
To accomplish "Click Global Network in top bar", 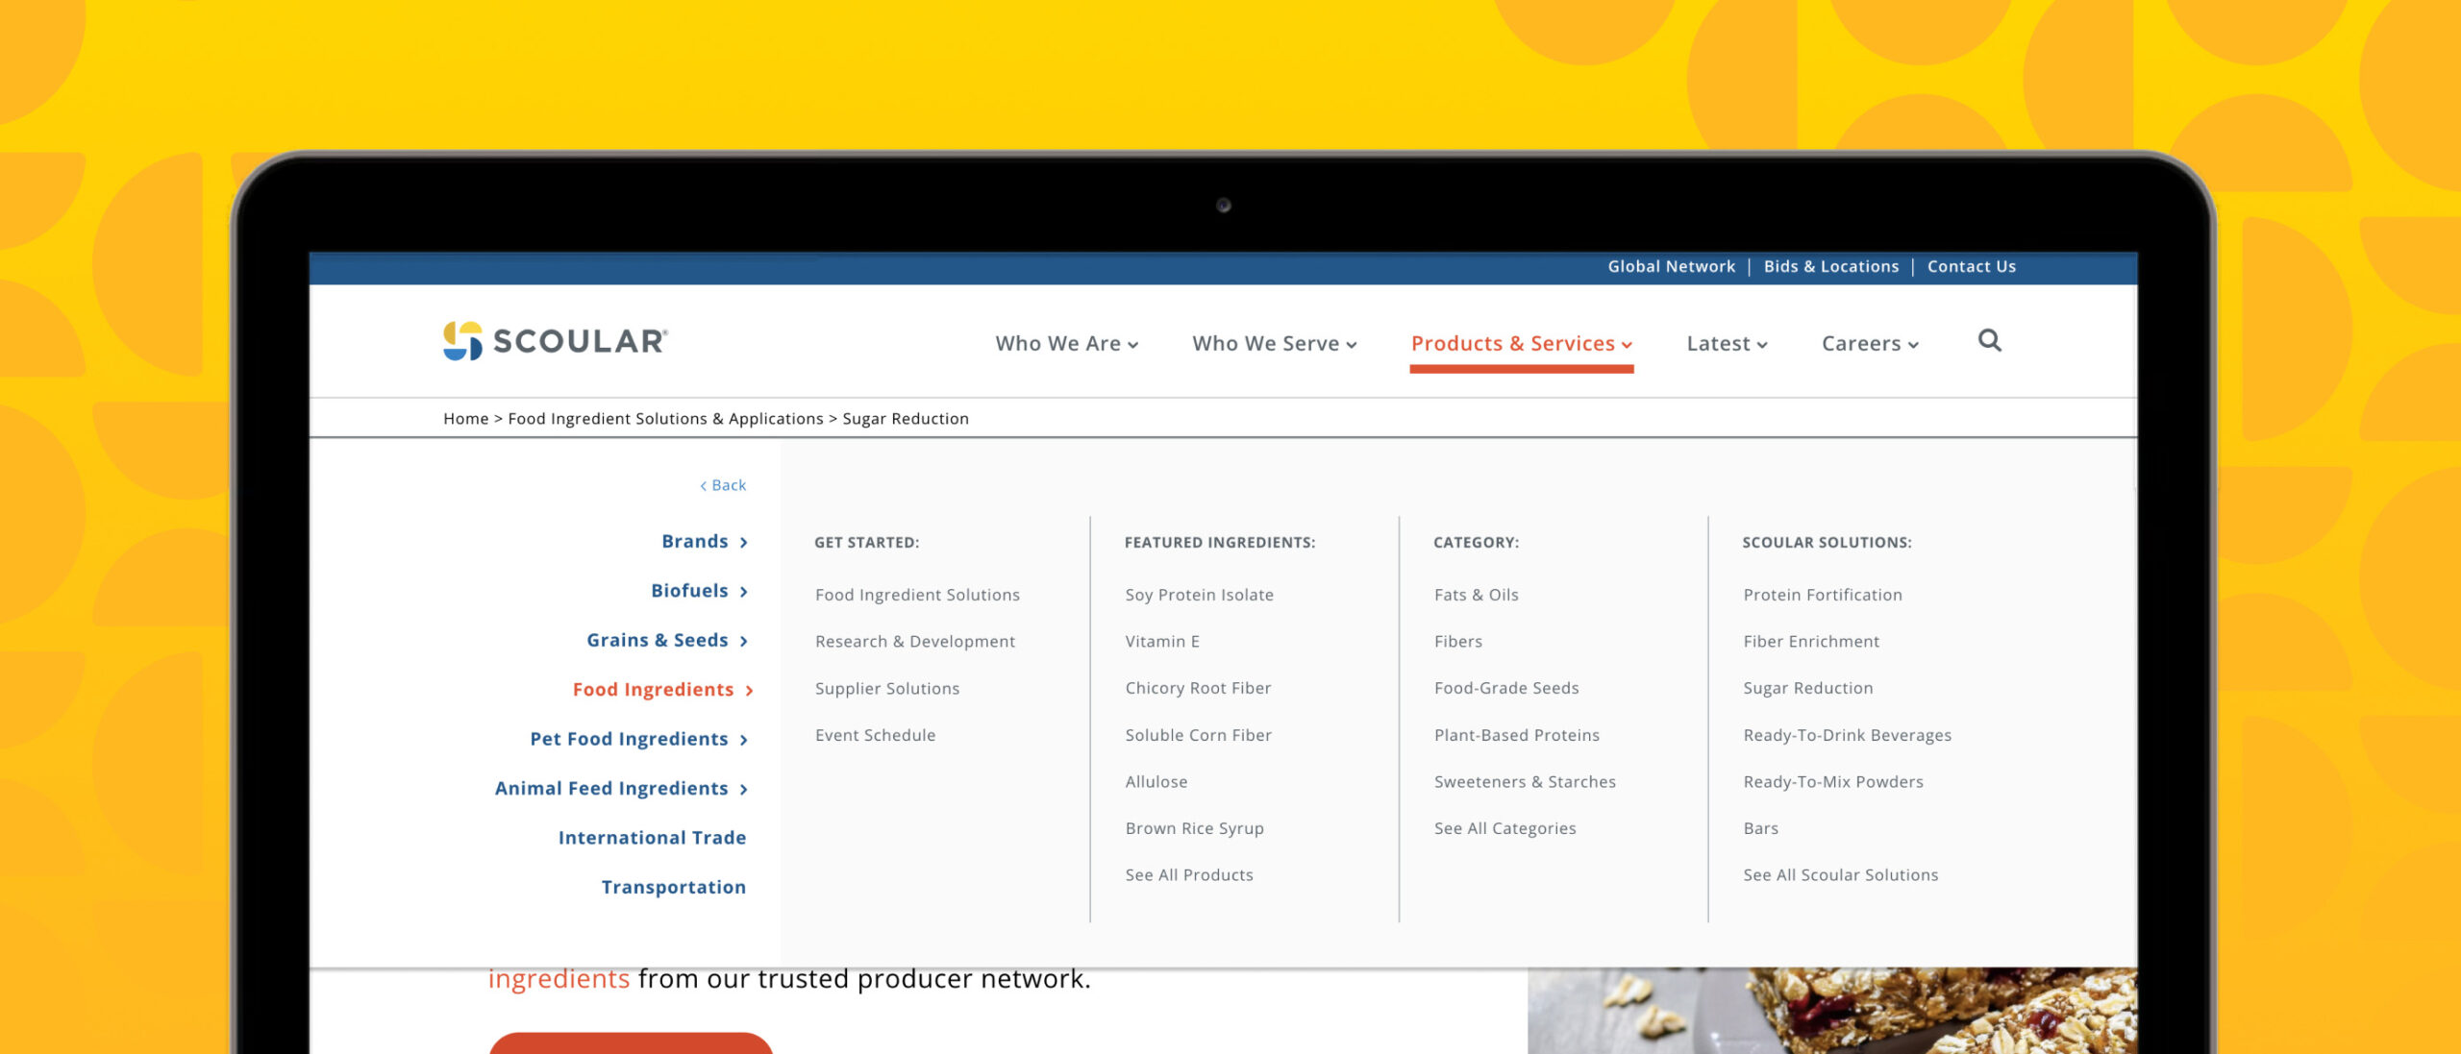I will click(1672, 266).
